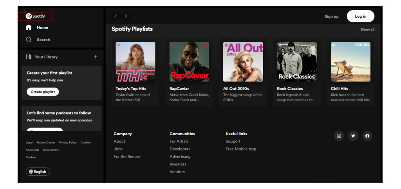Click the globe icon beside English
The image size is (401, 189).
coord(31,172)
